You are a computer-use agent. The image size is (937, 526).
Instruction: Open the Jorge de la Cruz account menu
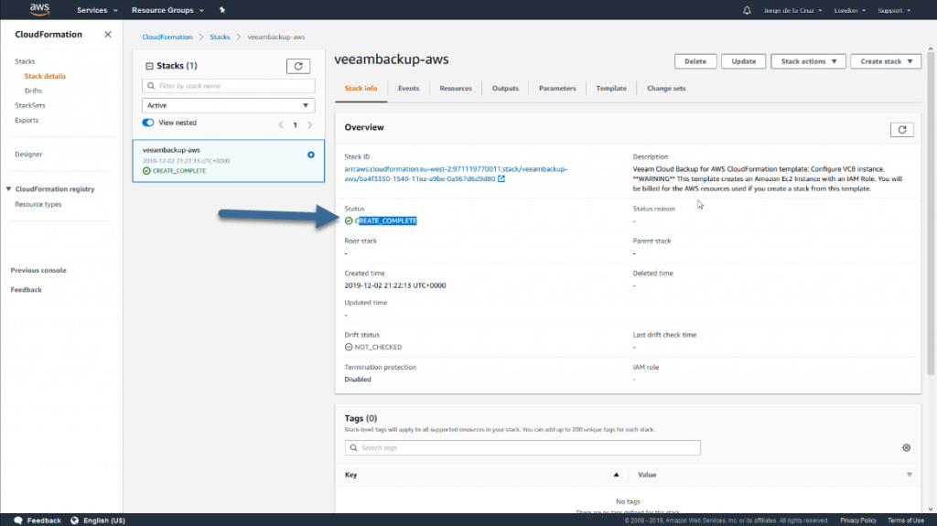792,10
